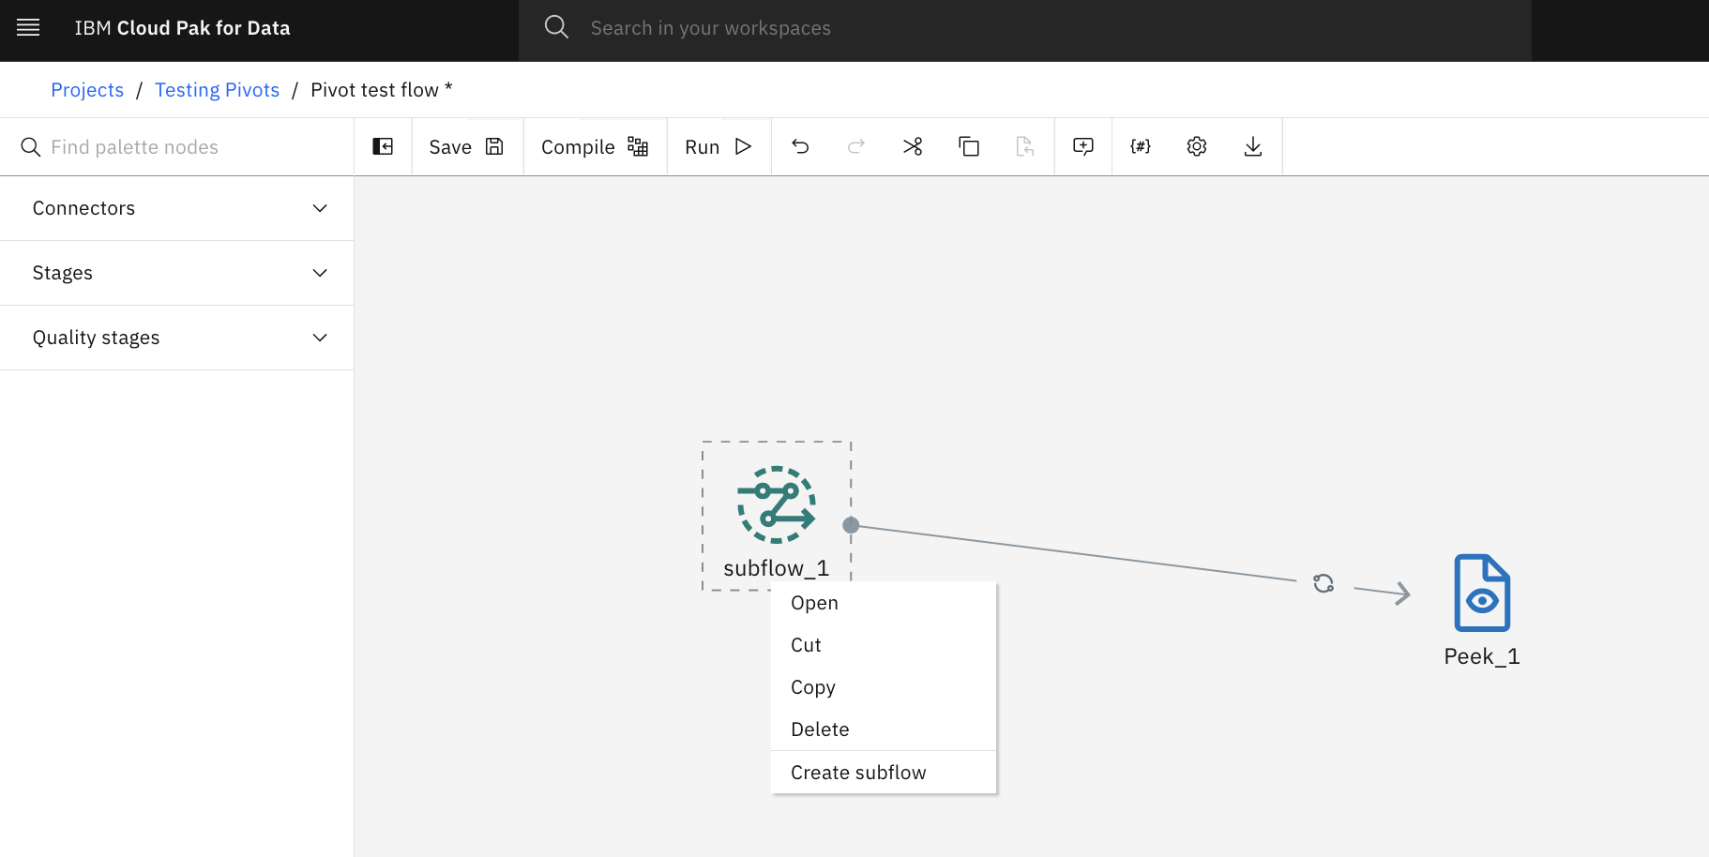This screenshot has height=857, width=1709.
Task: Click the Save button
Action: [467, 146]
